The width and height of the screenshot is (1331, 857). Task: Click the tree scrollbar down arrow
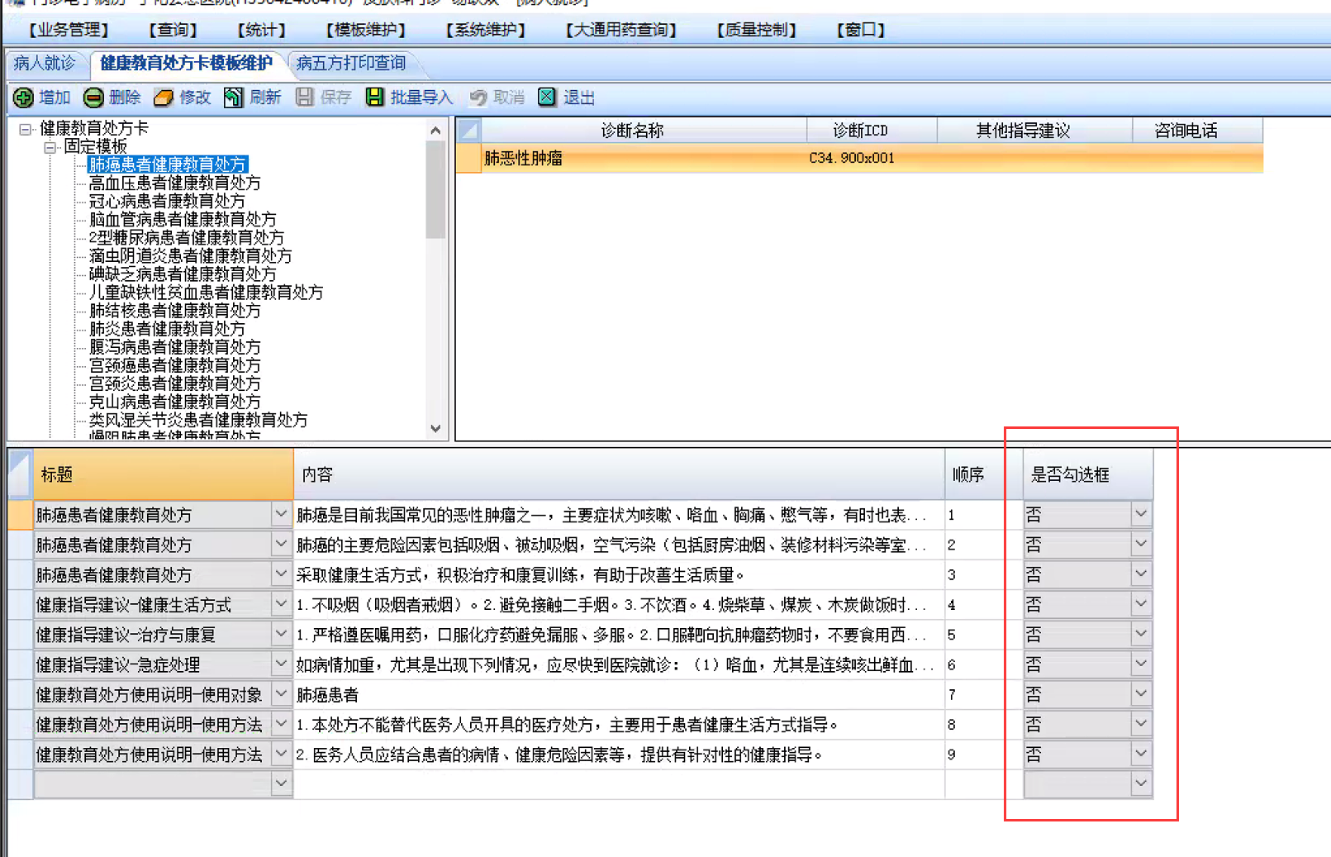(x=435, y=428)
